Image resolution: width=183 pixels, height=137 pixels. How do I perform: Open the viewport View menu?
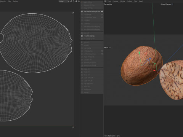tap(109, 1)
